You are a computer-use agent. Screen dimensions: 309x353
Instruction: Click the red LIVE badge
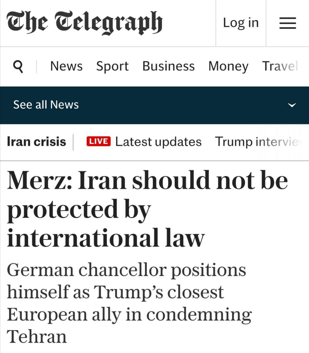click(99, 141)
